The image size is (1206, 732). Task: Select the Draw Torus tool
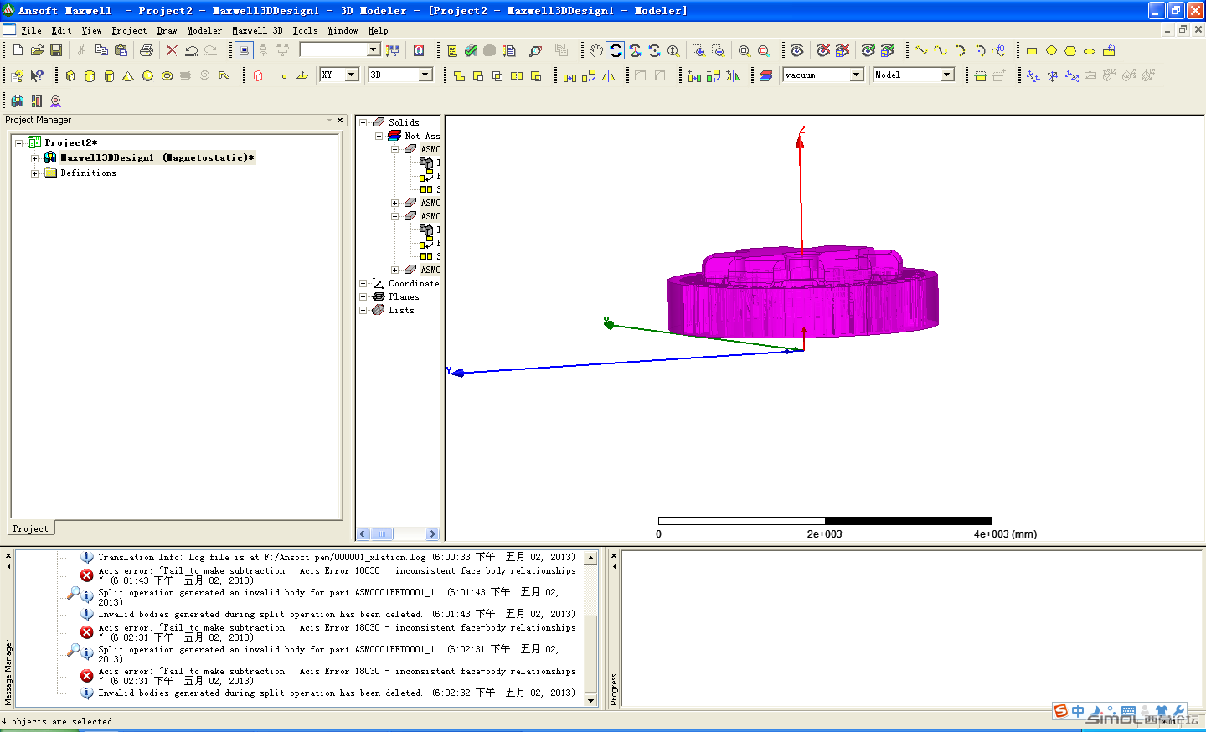[x=167, y=75]
